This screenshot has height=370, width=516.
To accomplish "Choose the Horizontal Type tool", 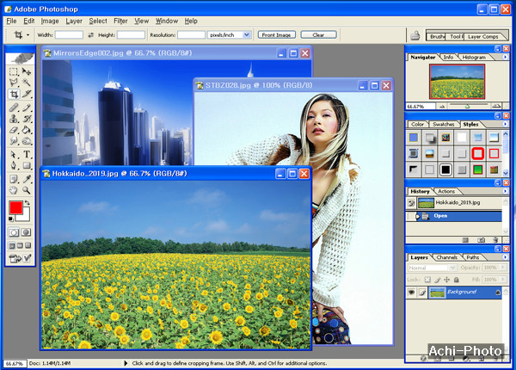I will coord(27,154).
